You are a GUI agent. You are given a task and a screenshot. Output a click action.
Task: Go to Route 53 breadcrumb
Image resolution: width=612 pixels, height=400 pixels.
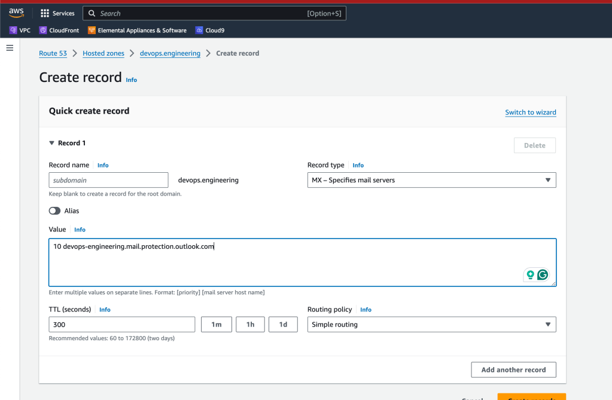53,53
